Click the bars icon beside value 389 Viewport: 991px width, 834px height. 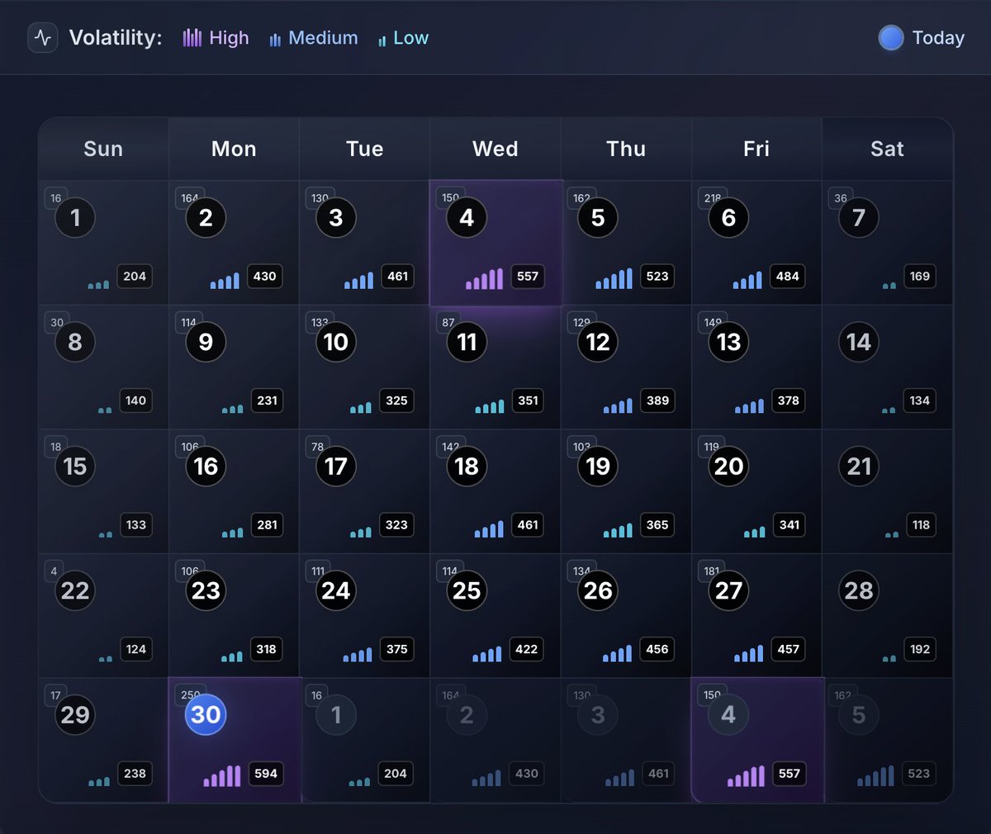tap(618, 405)
